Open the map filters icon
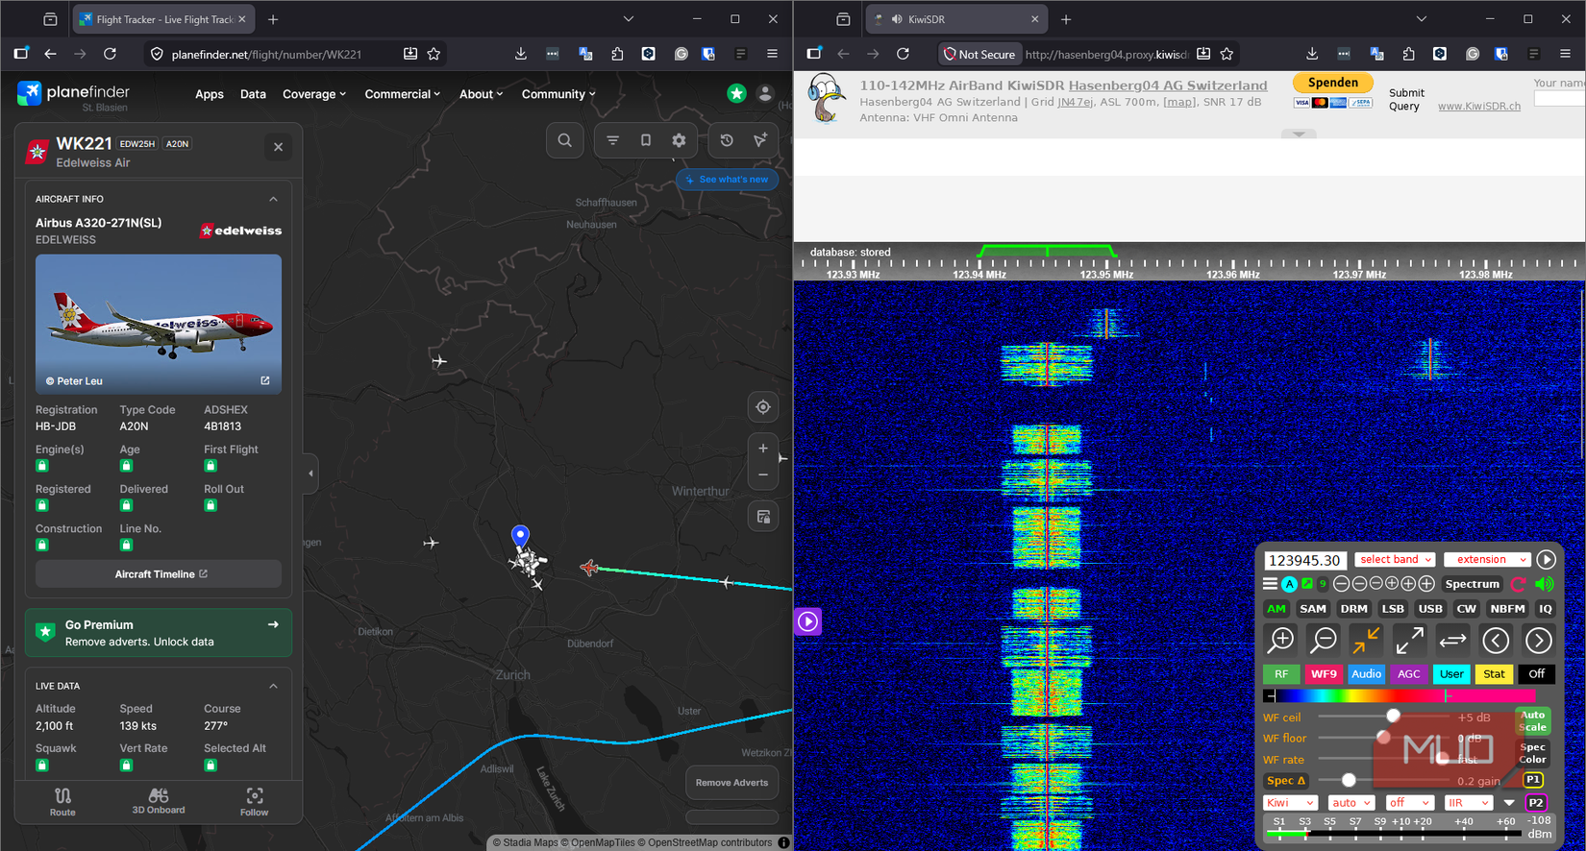Image resolution: width=1586 pixels, height=851 pixels. pos(612,140)
